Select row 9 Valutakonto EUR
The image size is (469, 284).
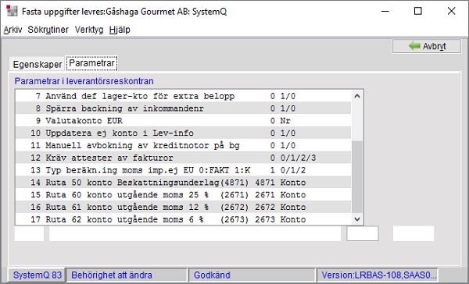tap(183, 121)
